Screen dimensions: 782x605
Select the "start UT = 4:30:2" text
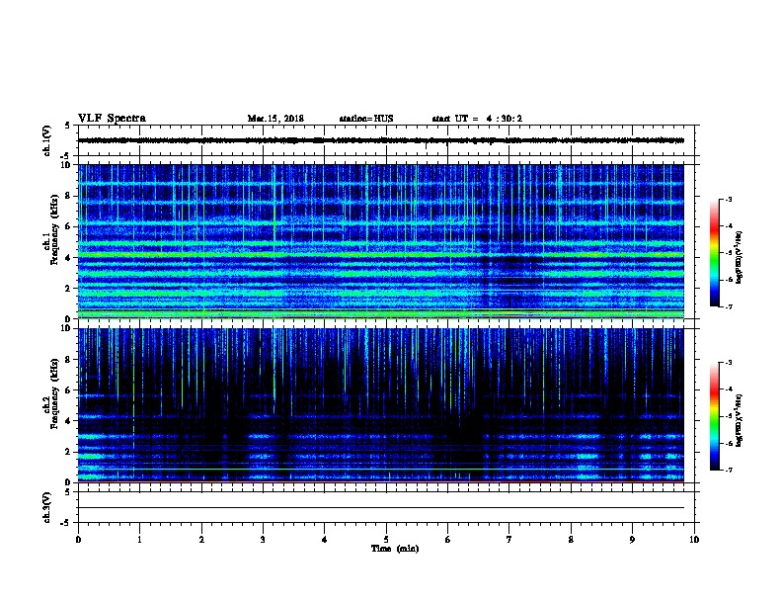point(477,119)
